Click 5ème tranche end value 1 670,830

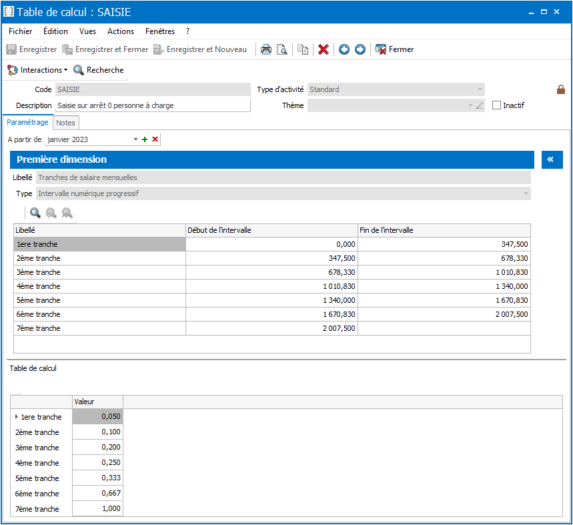point(512,300)
